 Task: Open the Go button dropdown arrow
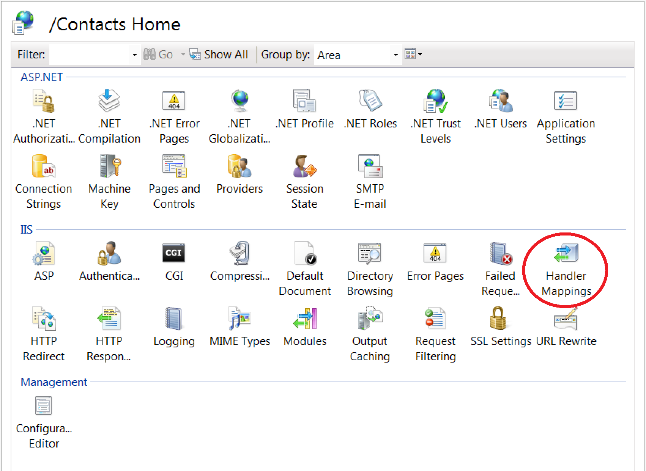pyautogui.click(x=183, y=55)
